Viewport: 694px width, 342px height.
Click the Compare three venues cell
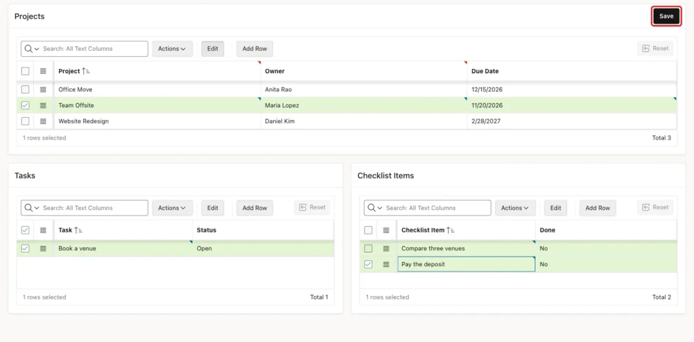pyautogui.click(x=466, y=249)
